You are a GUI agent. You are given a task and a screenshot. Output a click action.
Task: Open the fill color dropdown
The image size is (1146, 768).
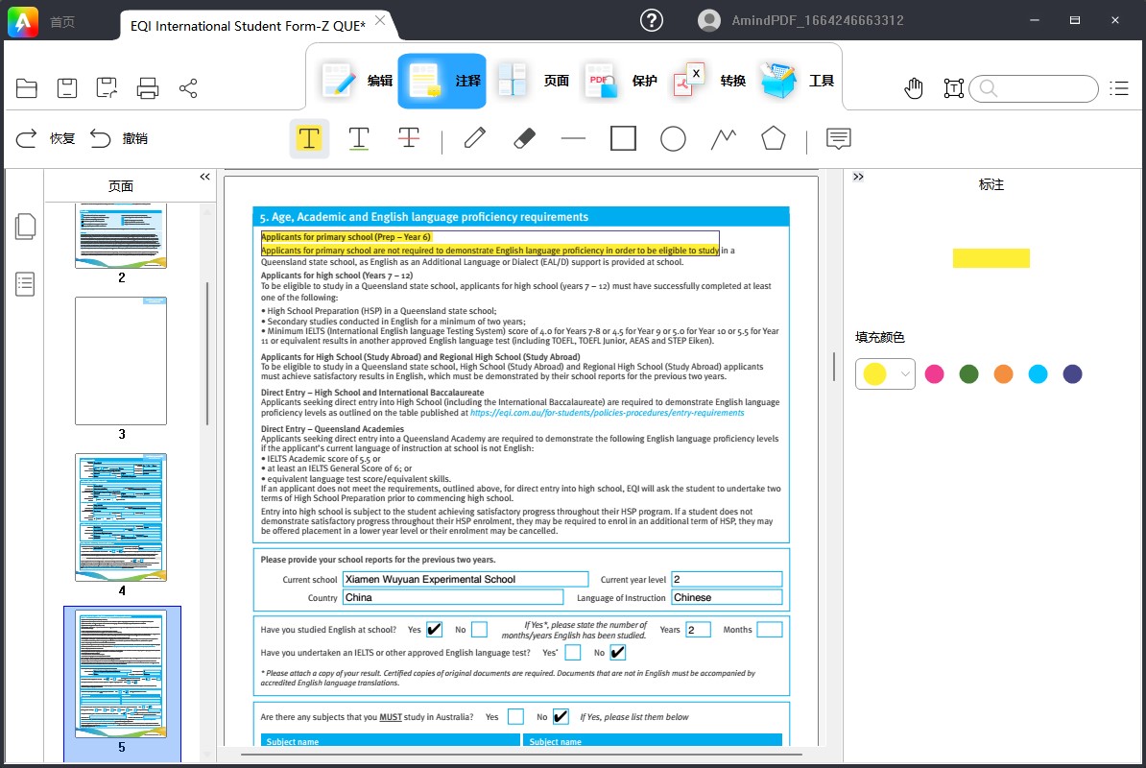(885, 374)
